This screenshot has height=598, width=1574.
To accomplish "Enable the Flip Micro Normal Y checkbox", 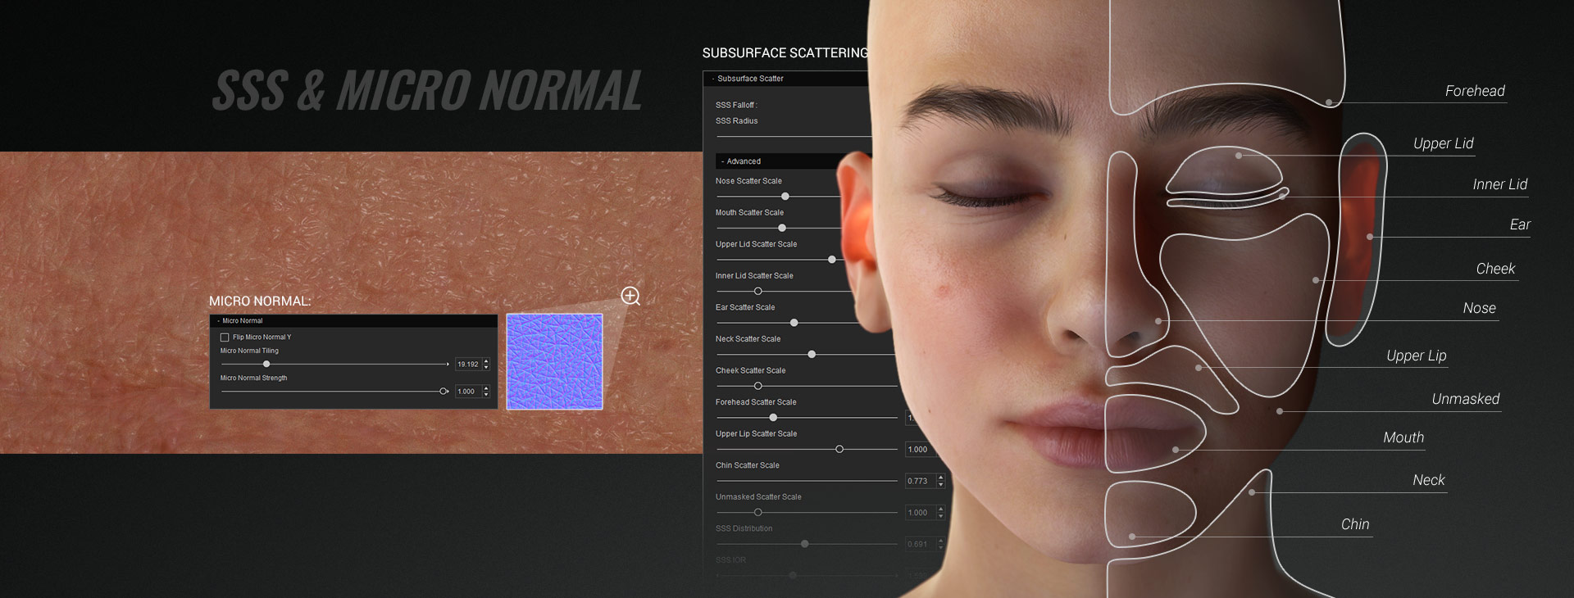I will [x=225, y=338].
